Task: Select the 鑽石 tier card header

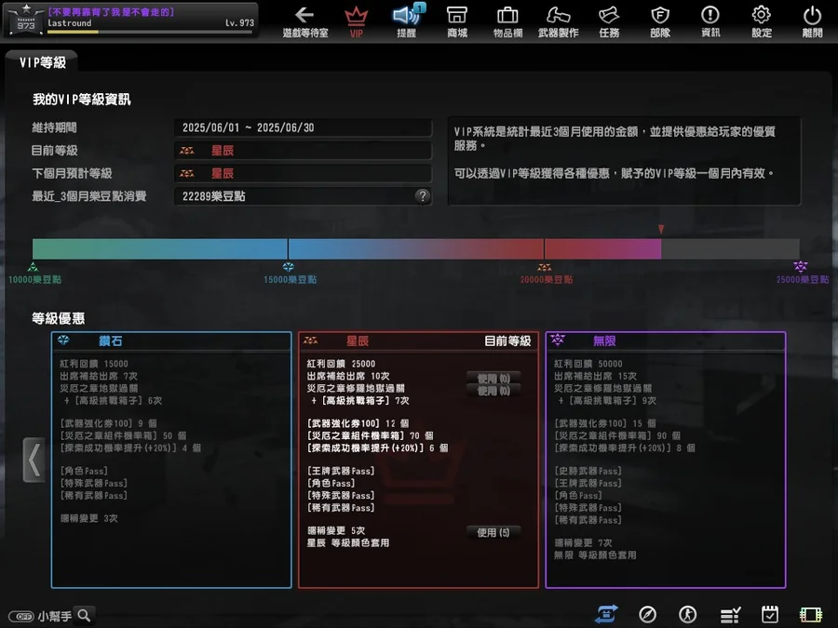Action: 171,341
